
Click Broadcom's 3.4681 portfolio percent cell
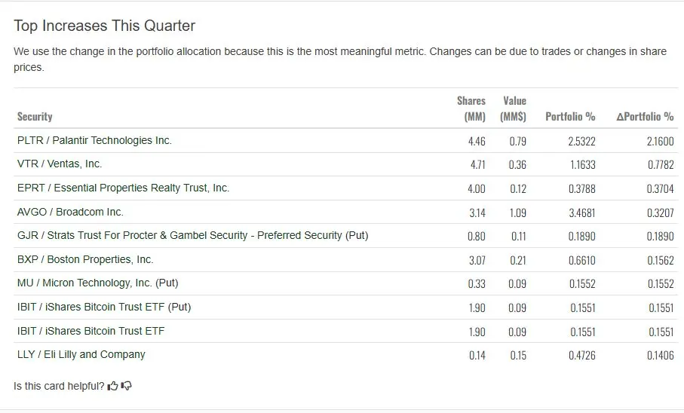[581, 213]
